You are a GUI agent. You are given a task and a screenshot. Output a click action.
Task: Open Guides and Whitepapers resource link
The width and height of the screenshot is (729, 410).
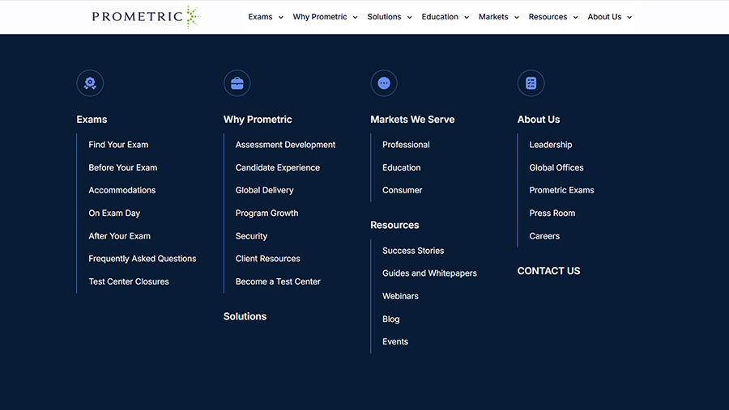click(429, 273)
